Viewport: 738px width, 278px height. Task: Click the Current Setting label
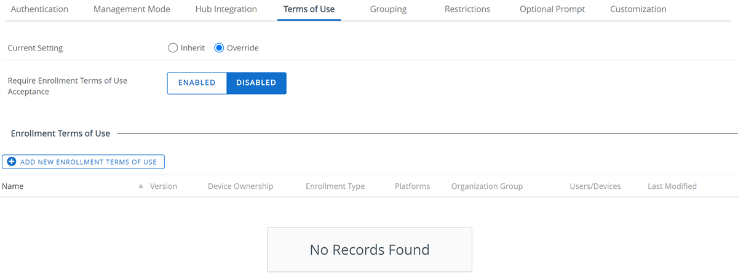pos(35,48)
